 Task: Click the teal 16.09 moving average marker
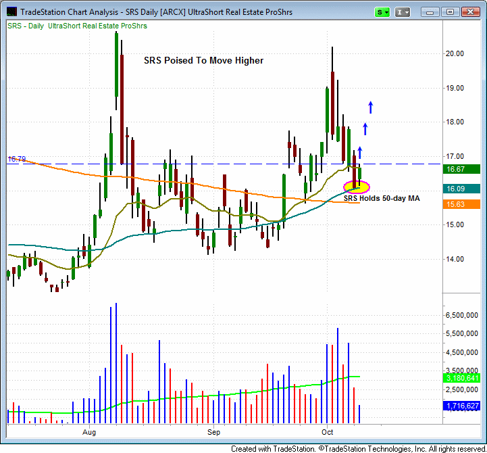tap(461, 189)
